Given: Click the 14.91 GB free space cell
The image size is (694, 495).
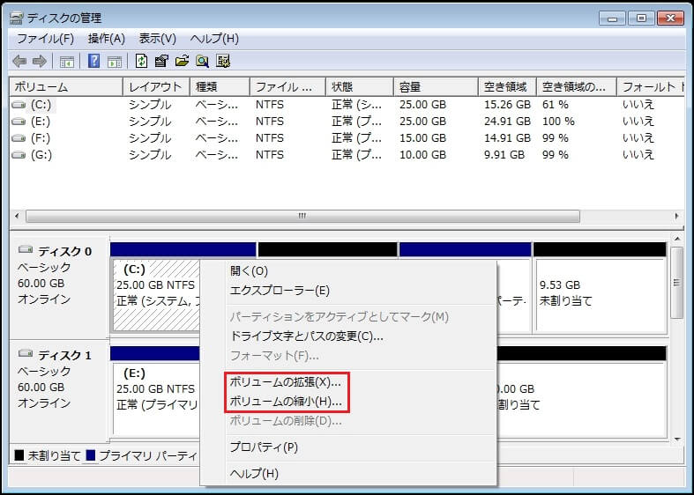Looking at the screenshot, I should [507, 138].
